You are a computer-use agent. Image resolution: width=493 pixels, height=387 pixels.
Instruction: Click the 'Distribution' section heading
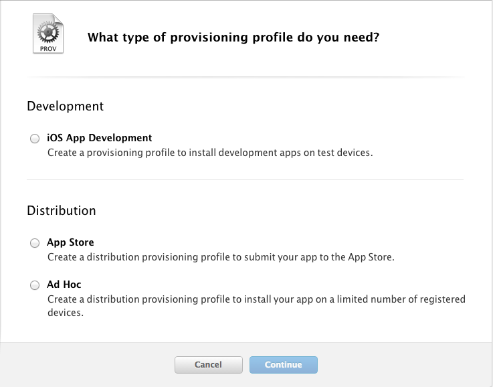(x=62, y=210)
